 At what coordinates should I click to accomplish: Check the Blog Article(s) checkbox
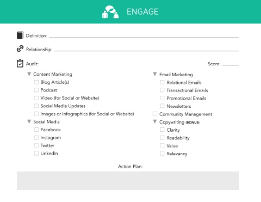coord(36,82)
